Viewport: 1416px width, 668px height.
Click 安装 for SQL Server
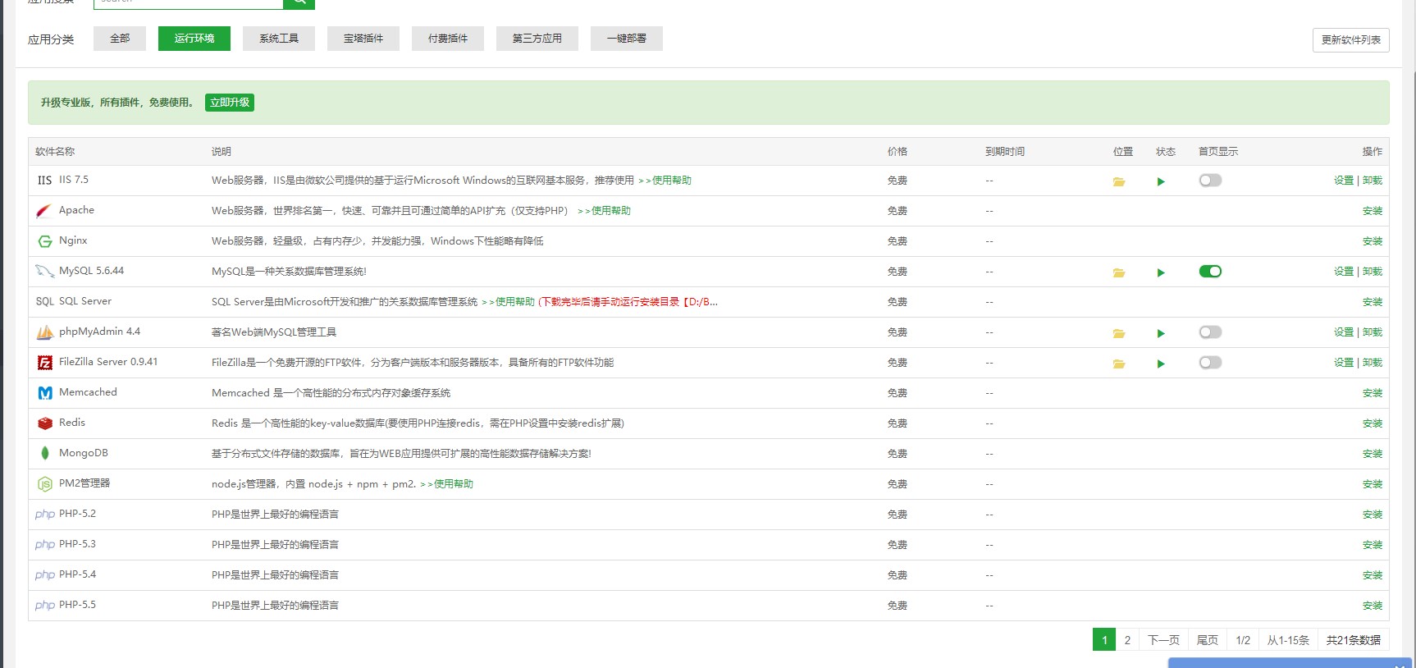pyautogui.click(x=1373, y=302)
